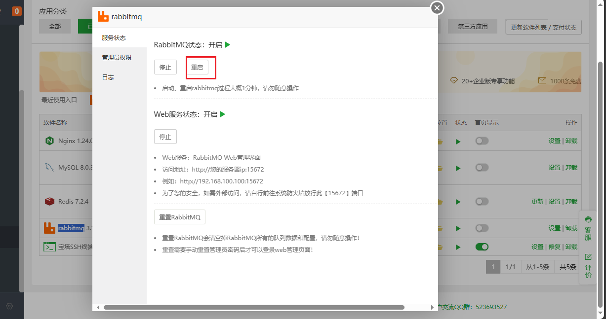
Task: Stop the RabbitMQ service
Action: pyautogui.click(x=165, y=68)
